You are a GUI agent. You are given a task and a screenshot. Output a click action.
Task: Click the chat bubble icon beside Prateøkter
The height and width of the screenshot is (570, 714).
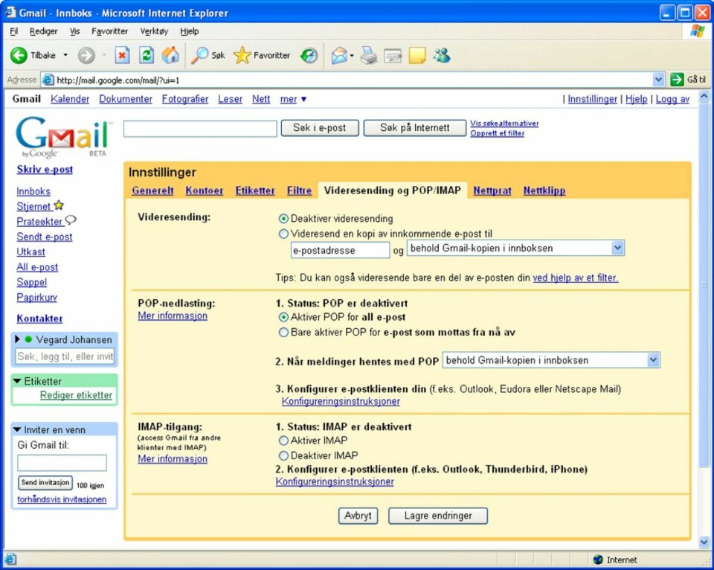71,220
